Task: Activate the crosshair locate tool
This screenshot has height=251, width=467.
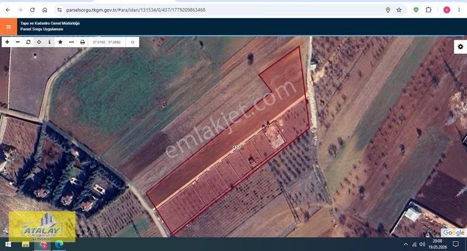Action: click(x=39, y=42)
